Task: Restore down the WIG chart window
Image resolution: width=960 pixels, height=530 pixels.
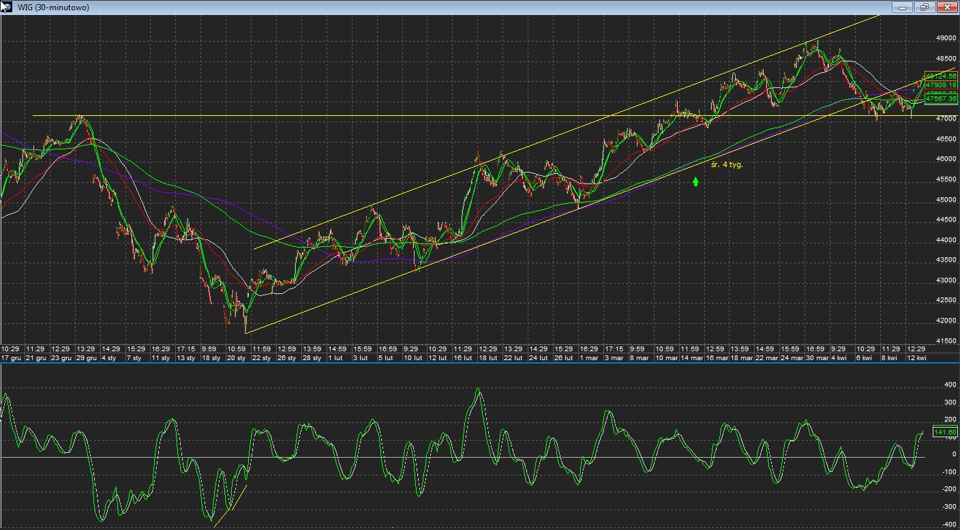Action: coord(925,8)
